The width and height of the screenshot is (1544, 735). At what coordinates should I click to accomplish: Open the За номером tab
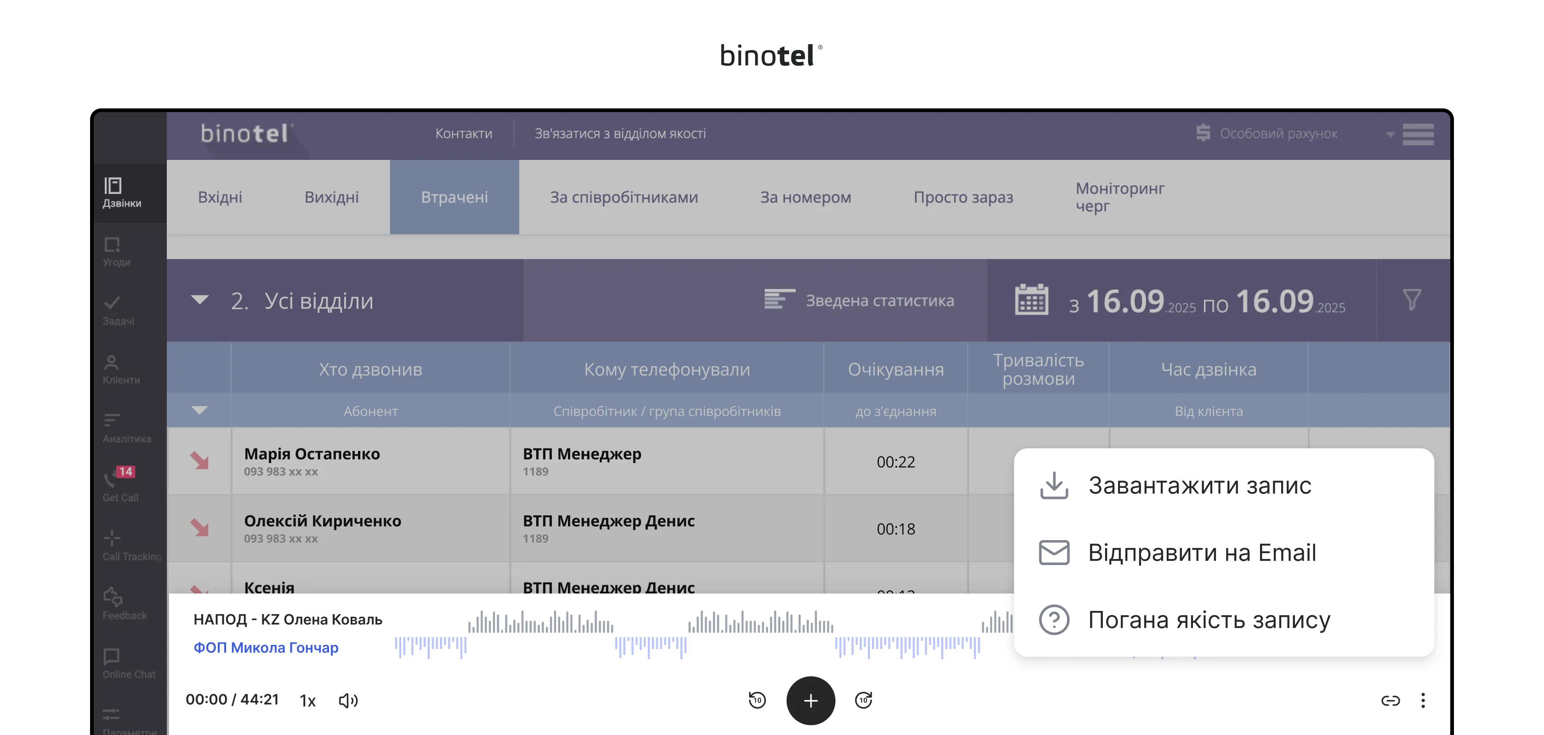click(806, 197)
